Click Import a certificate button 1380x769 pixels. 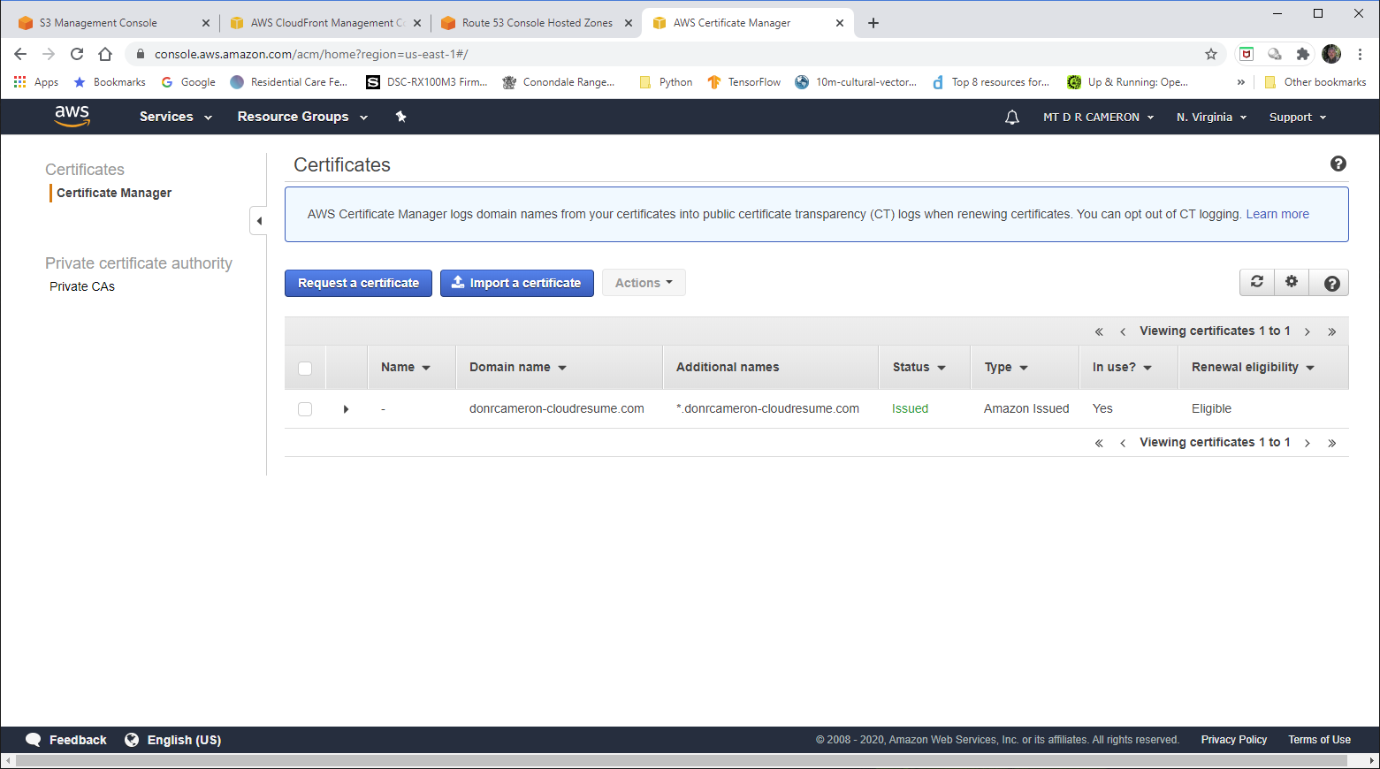coord(517,283)
